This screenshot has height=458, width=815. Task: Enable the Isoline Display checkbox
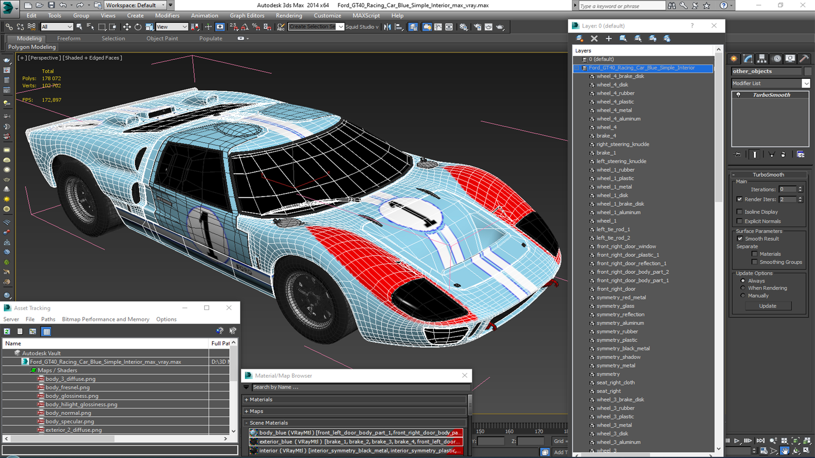coord(739,212)
